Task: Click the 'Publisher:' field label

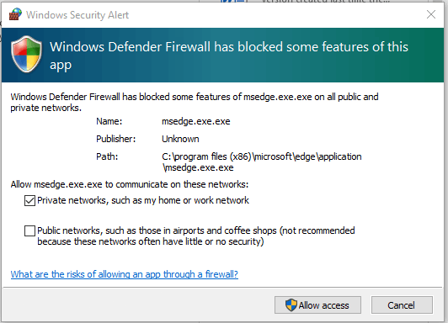Action: click(x=115, y=139)
